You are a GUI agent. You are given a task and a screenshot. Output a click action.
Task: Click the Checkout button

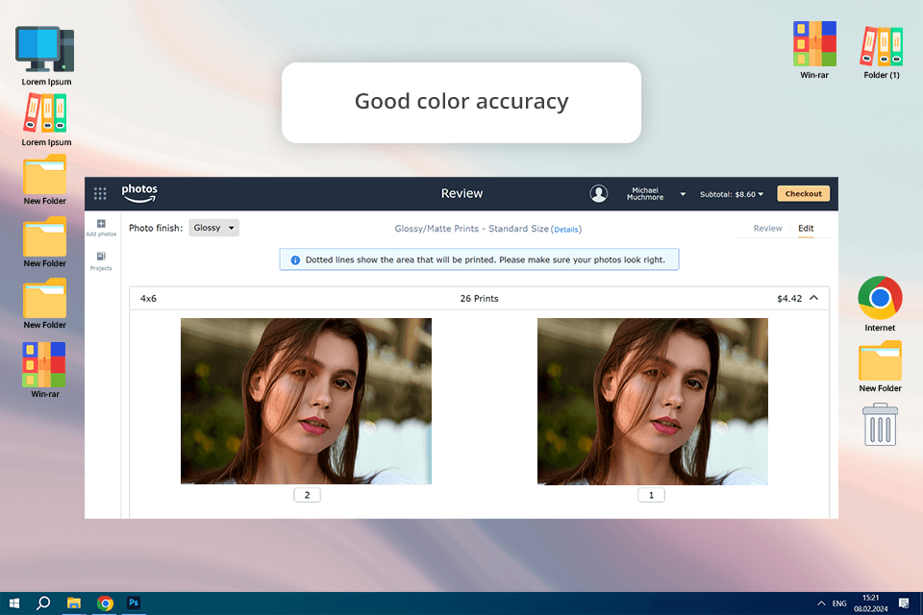tap(804, 193)
